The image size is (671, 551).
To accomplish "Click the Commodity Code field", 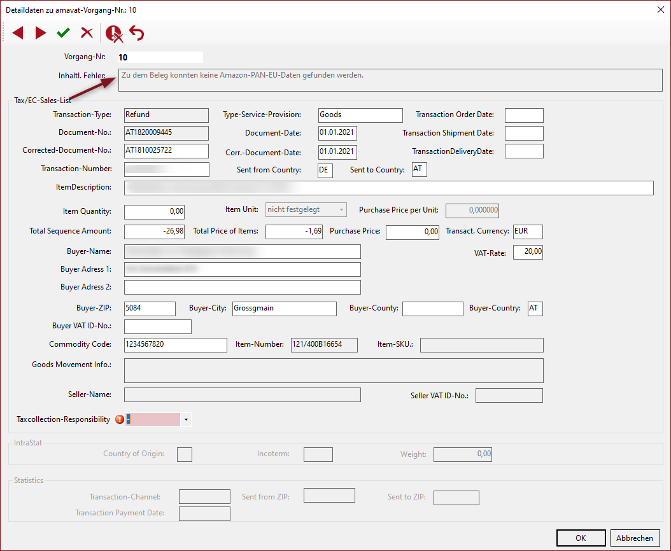I will pyautogui.click(x=175, y=345).
